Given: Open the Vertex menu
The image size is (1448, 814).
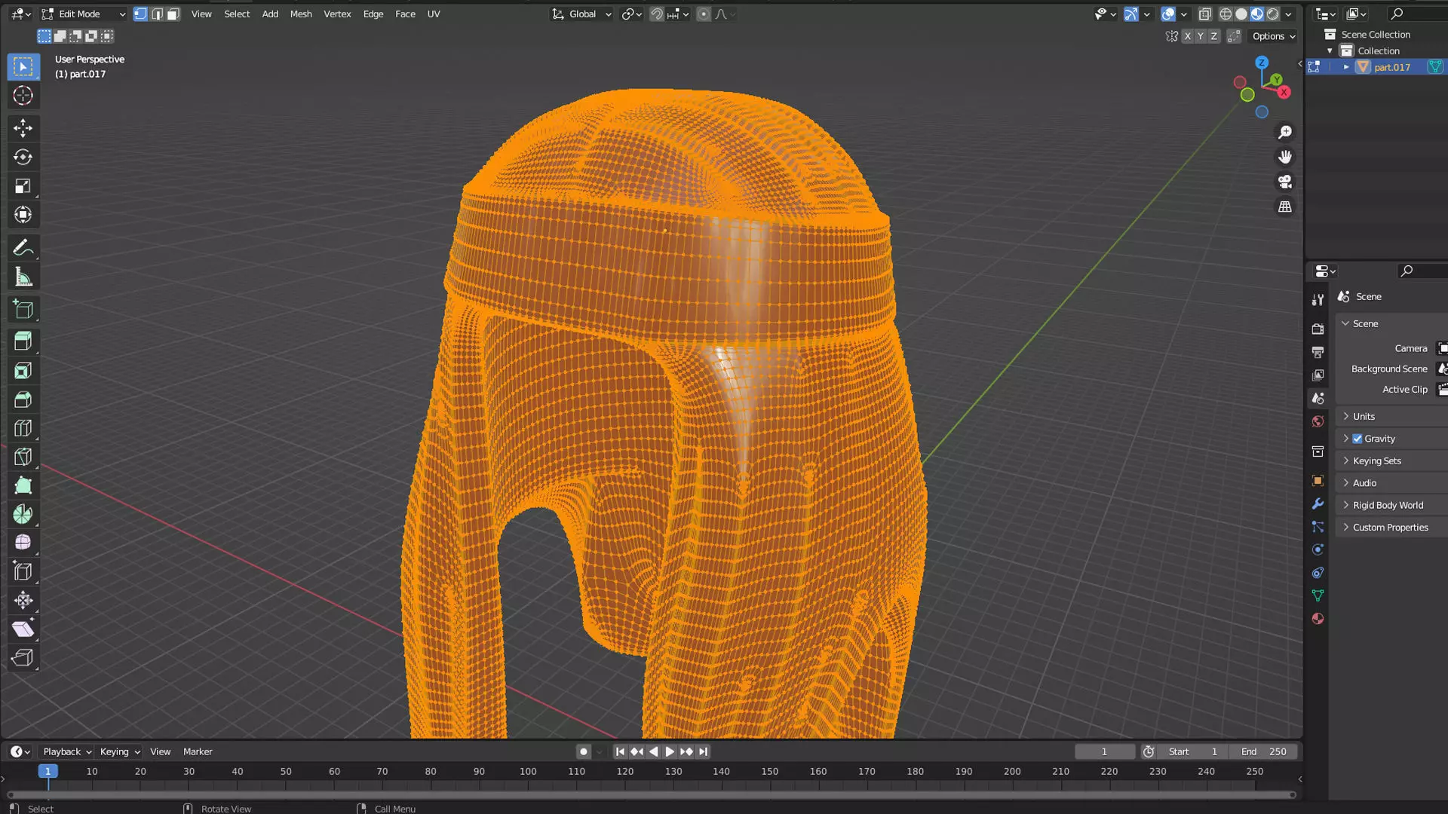Looking at the screenshot, I should [337, 14].
